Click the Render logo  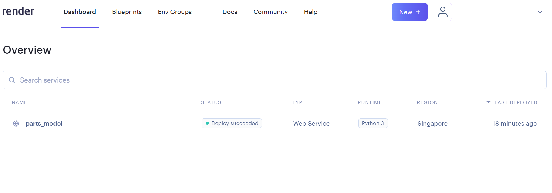[x=18, y=11]
